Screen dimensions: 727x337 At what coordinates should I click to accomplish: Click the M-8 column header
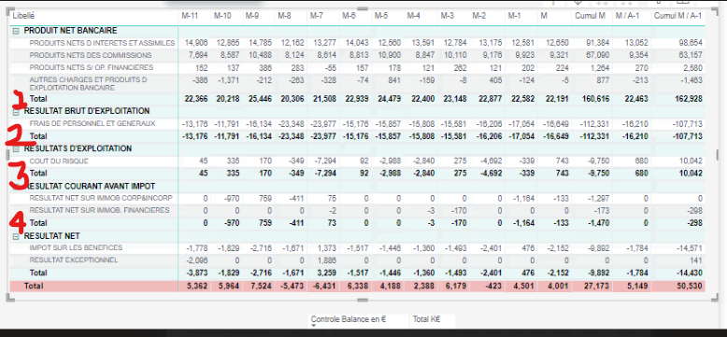pyautogui.click(x=284, y=16)
